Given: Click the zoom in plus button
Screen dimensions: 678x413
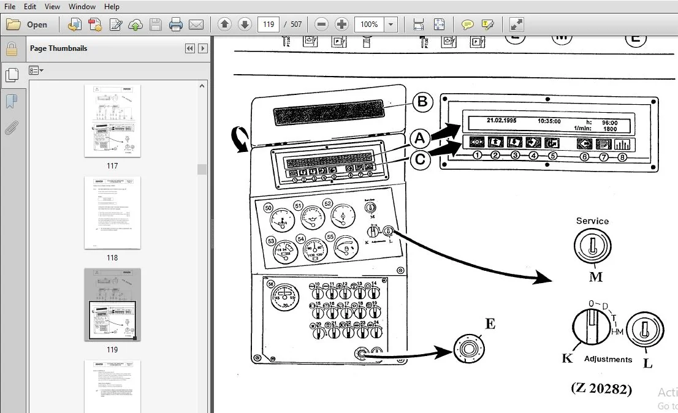Looking at the screenshot, I should coord(341,24).
